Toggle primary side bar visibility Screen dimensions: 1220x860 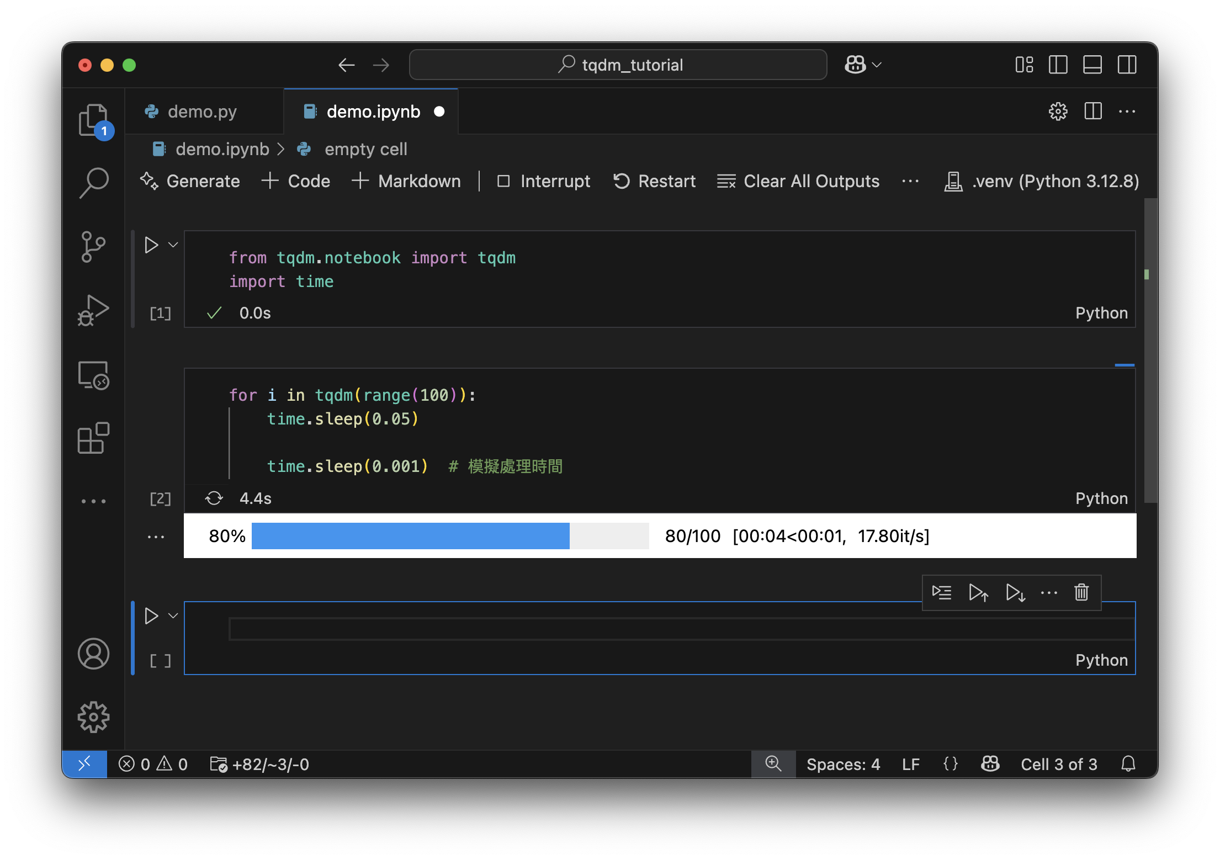pos(1058,65)
